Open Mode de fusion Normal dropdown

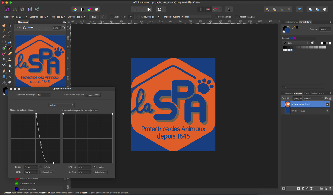pyautogui.click(x=196, y=17)
